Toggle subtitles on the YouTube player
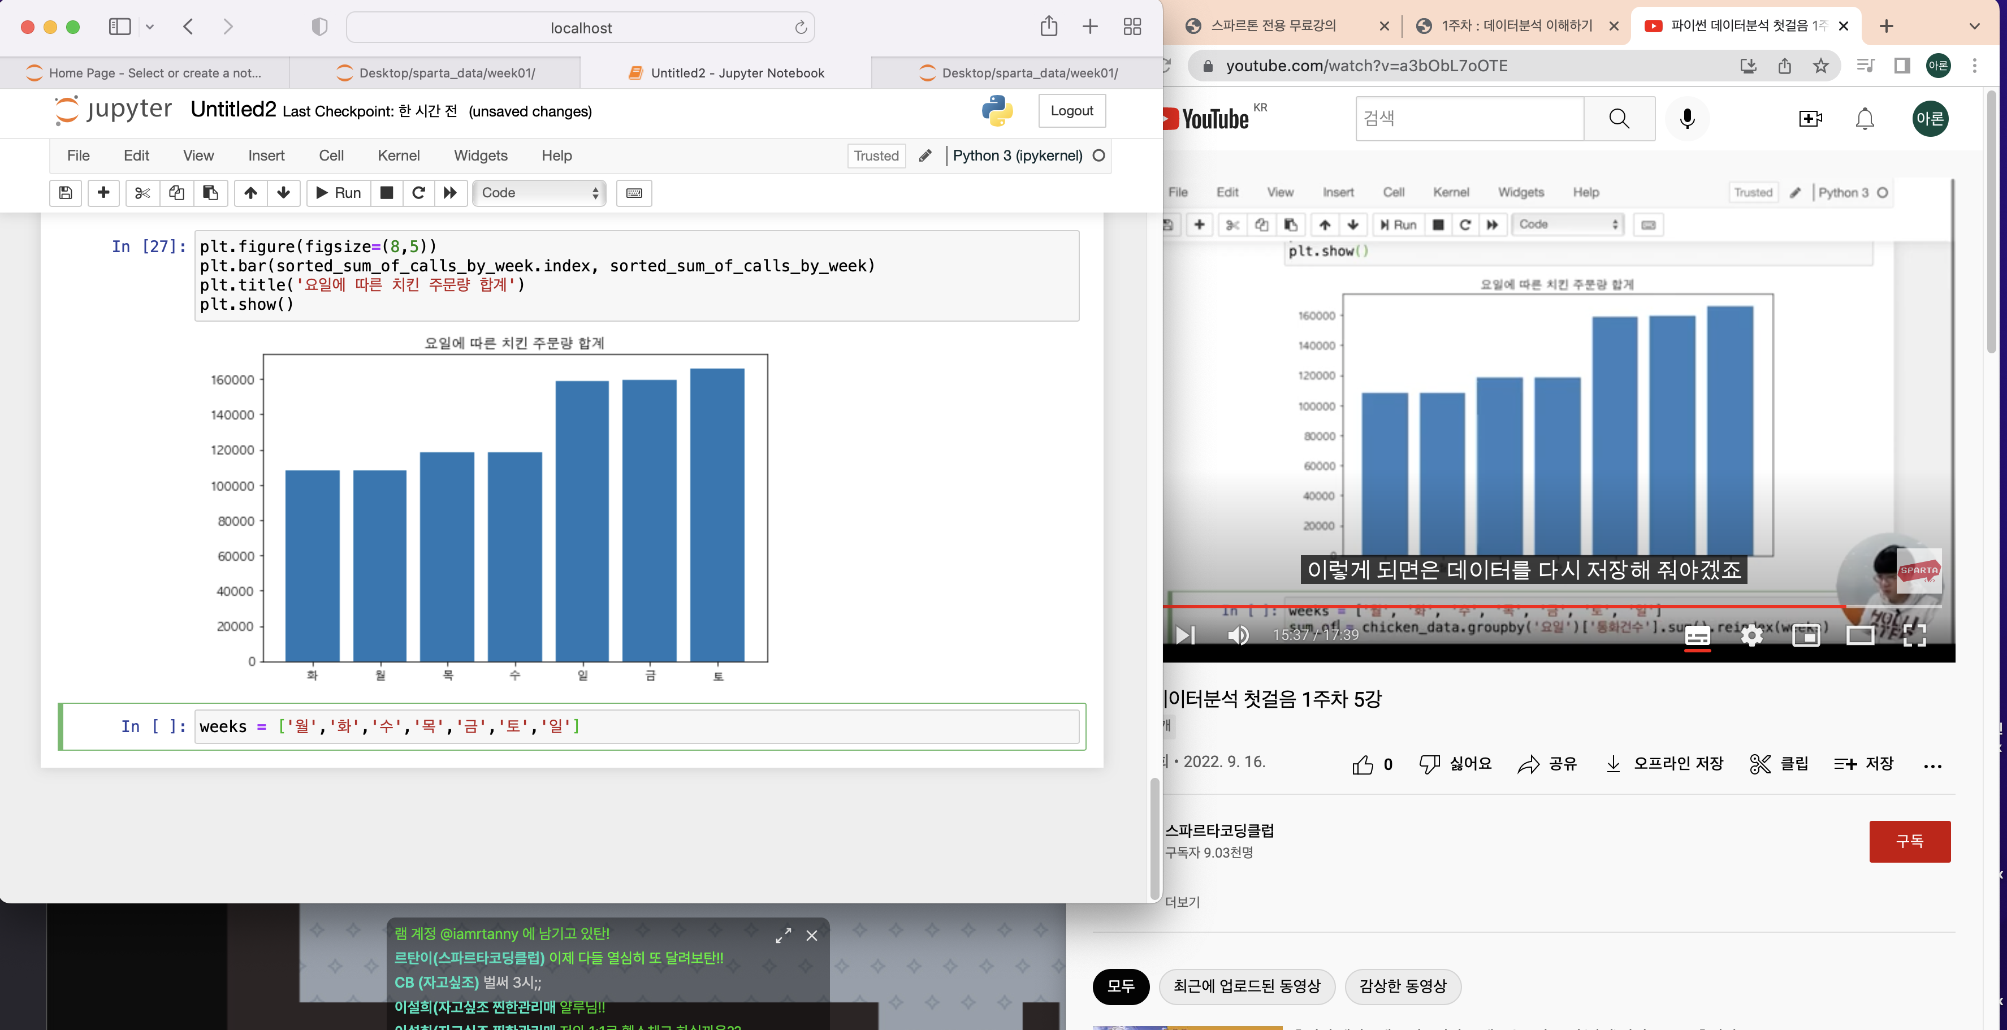 point(1697,635)
